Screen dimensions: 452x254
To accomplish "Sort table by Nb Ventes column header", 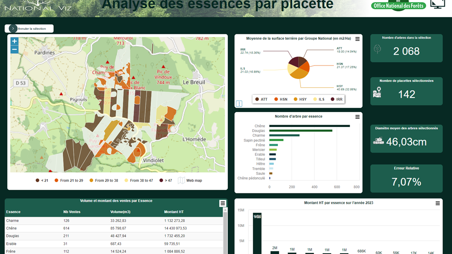I will pos(72,212).
